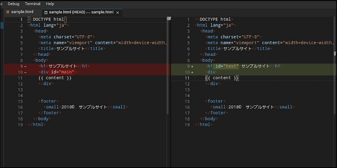The image size is (337, 168).
Task: Click the diff icon on the HEAD tab
Action: [45, 13]
